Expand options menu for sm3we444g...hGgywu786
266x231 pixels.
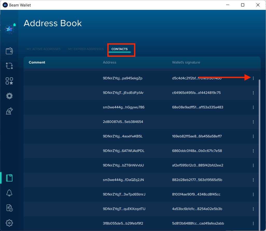pos(253,107)
